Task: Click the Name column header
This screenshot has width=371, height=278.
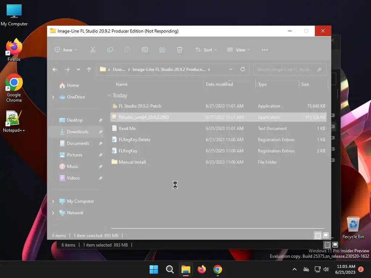Action: pyautogui.click(x=122, y=84)
